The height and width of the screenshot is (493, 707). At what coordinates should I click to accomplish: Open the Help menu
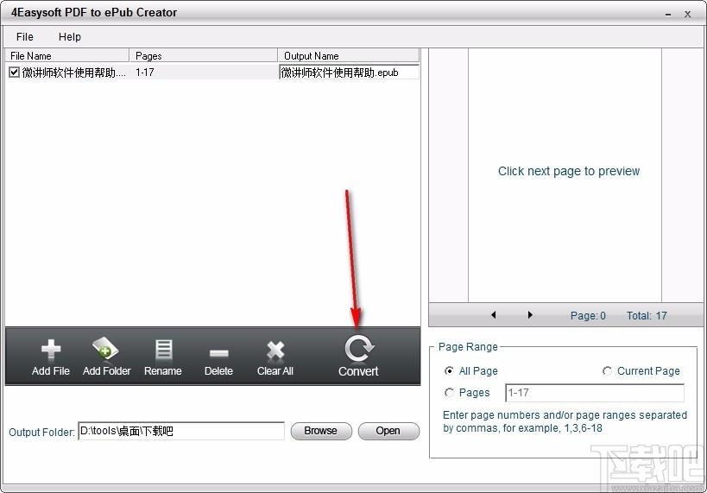[69, 37]
